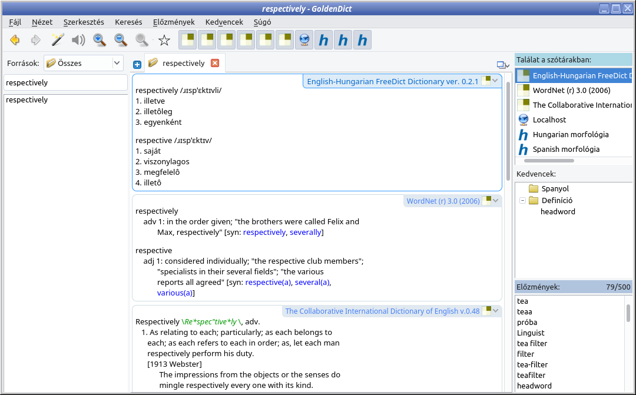Viewport: 636px width, 395px height.
Task: Open a new tab with plus icon
Action: tap(137, 65)
